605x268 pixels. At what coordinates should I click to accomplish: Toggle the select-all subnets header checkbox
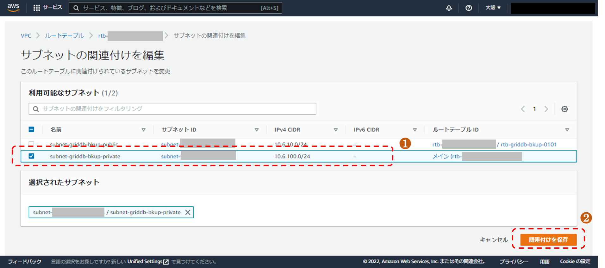31,129
